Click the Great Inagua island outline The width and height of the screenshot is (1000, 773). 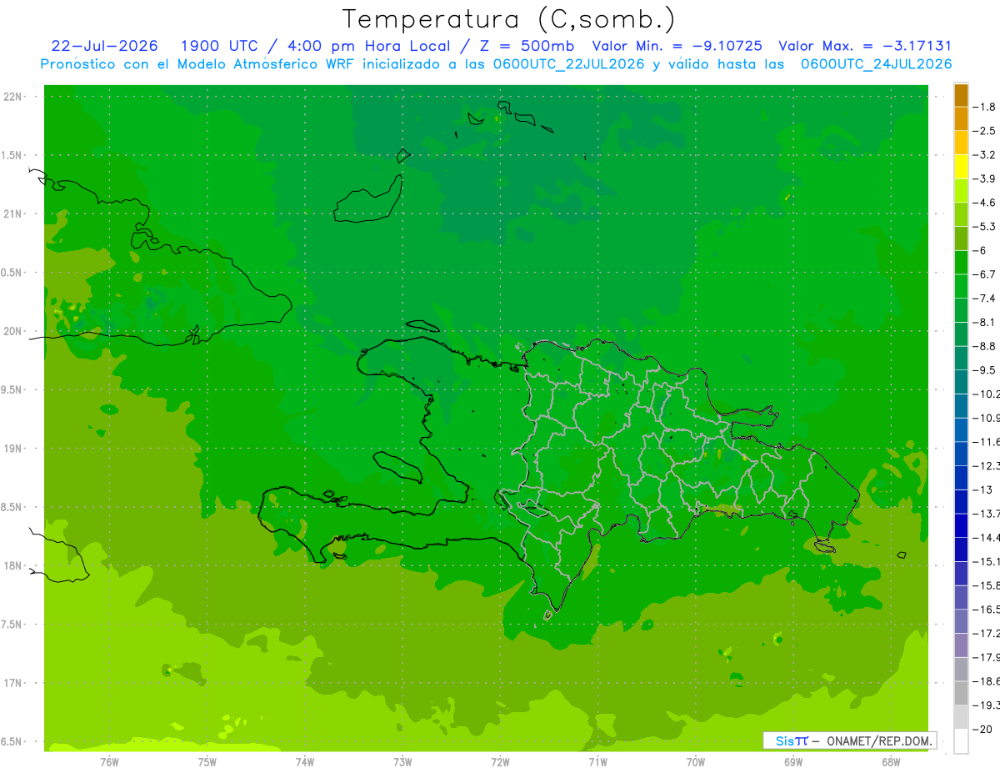tap(367, 200)
